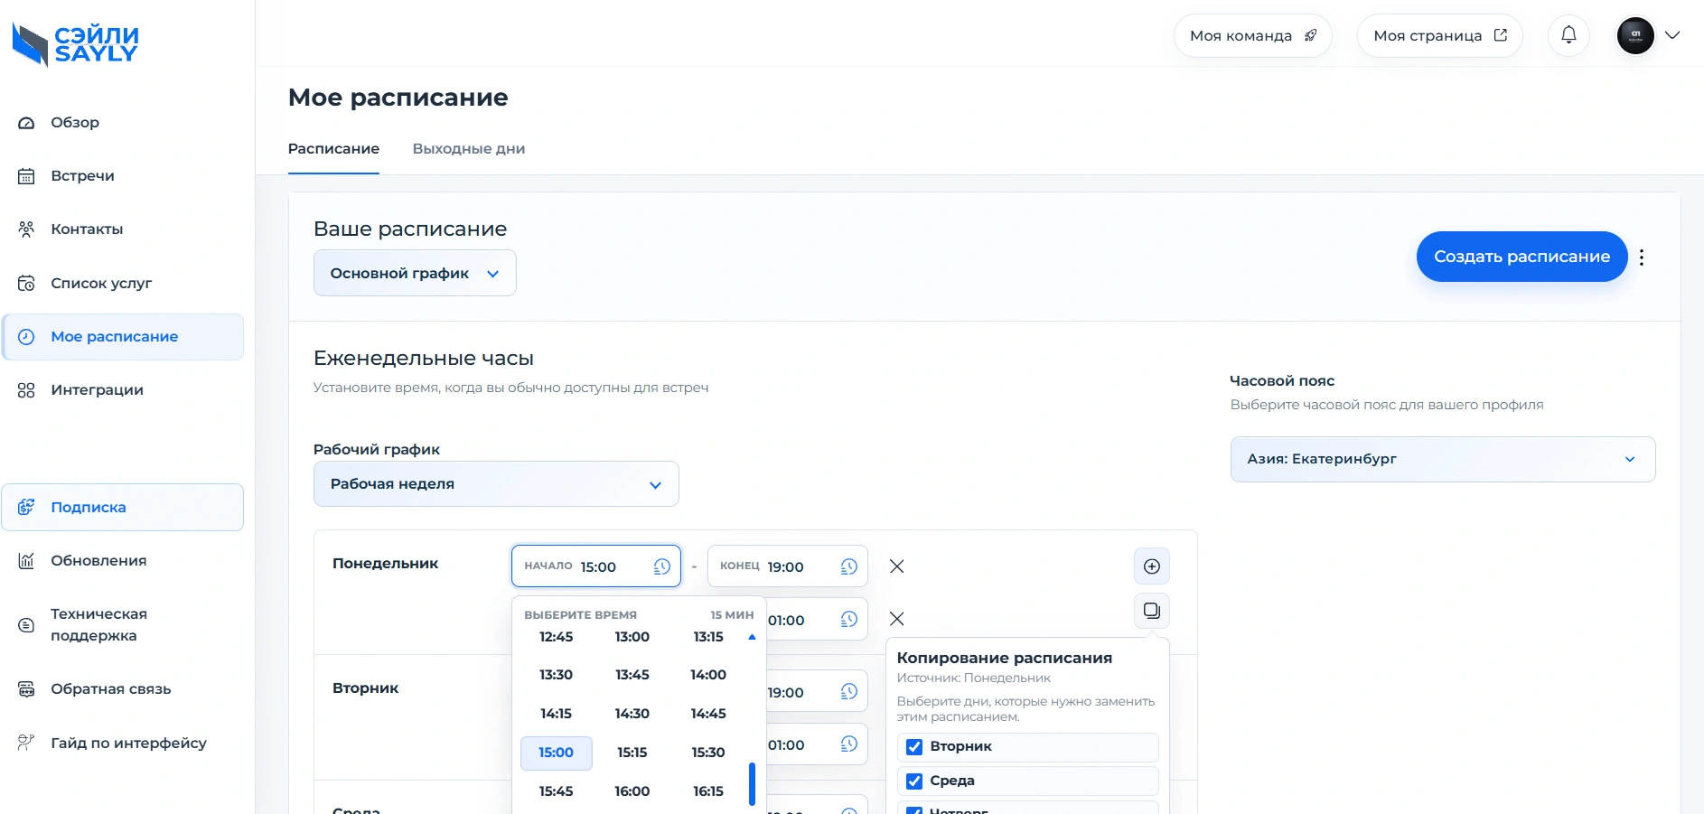
Task: Open the Азия: Екатеринбург timezone dropdown
Action: click(x=1443, y=459)
